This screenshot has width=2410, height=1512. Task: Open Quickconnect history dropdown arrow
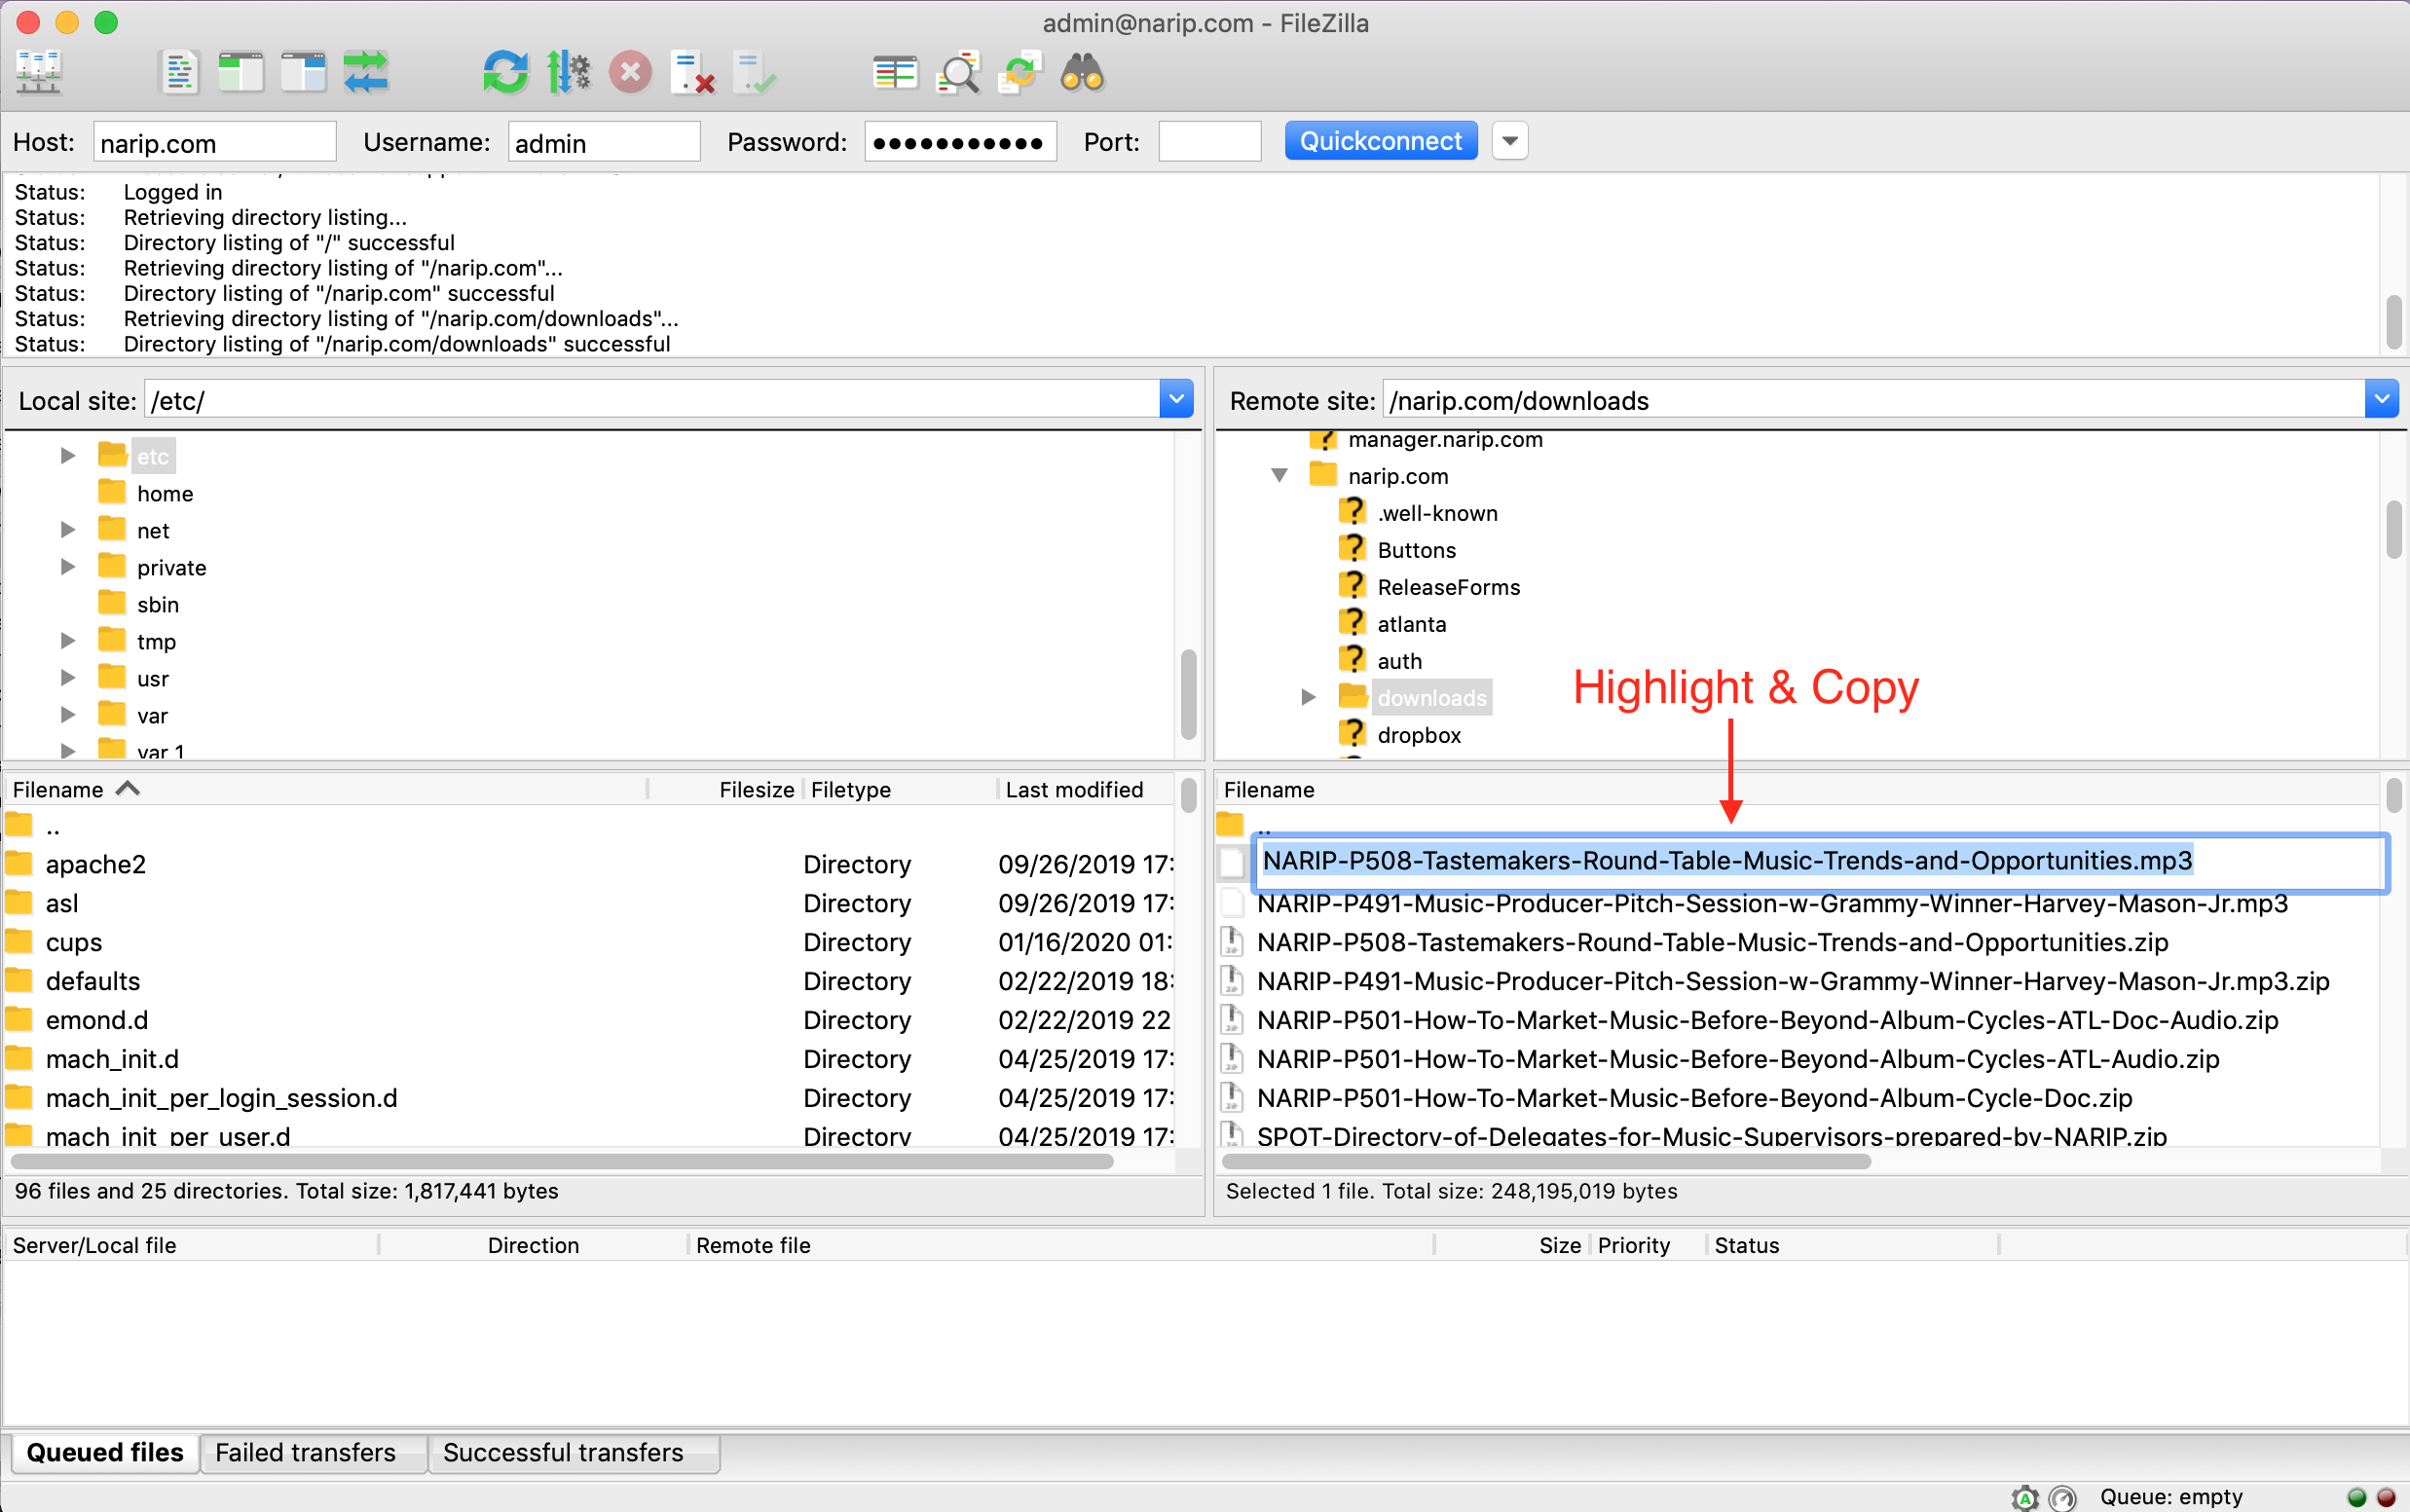click(x=1510, y=141)
